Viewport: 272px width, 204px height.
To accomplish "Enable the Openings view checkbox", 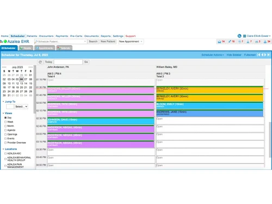I will (x=5, y=134).
